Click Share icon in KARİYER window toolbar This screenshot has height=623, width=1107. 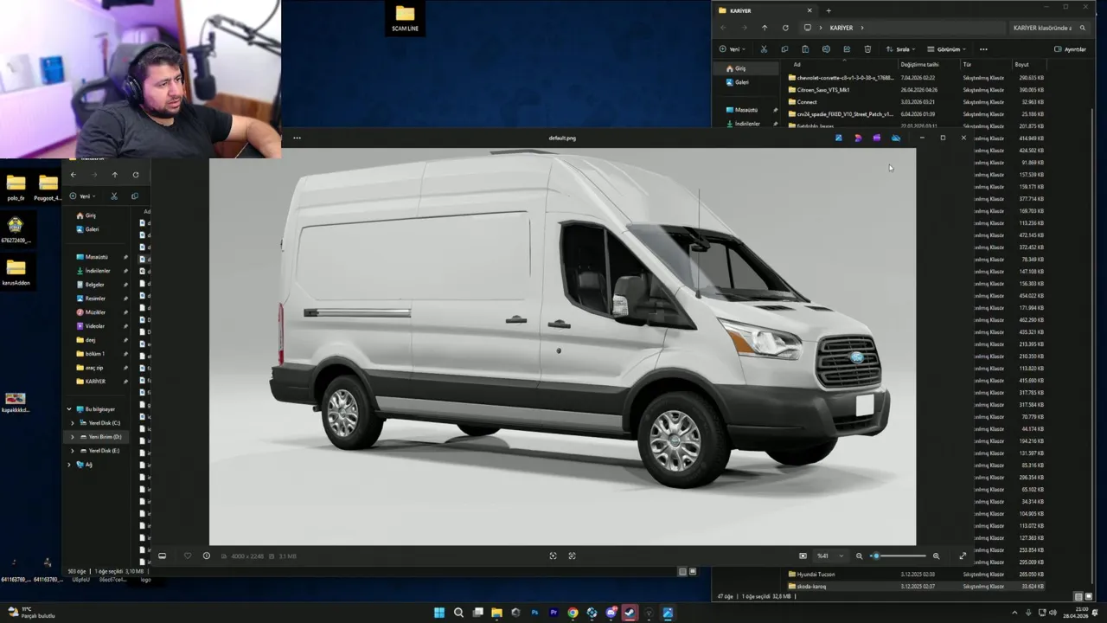click(x=847, y=49)
